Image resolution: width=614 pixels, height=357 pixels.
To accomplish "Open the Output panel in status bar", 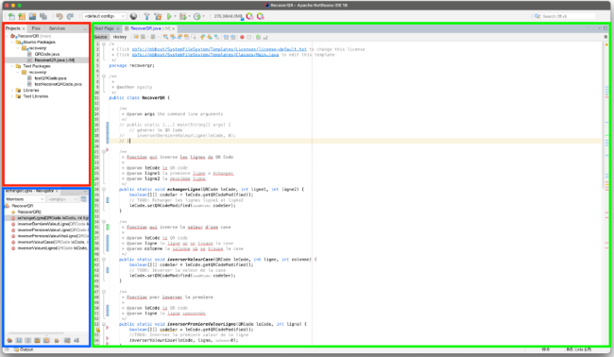I will click(x=24, y=349).
